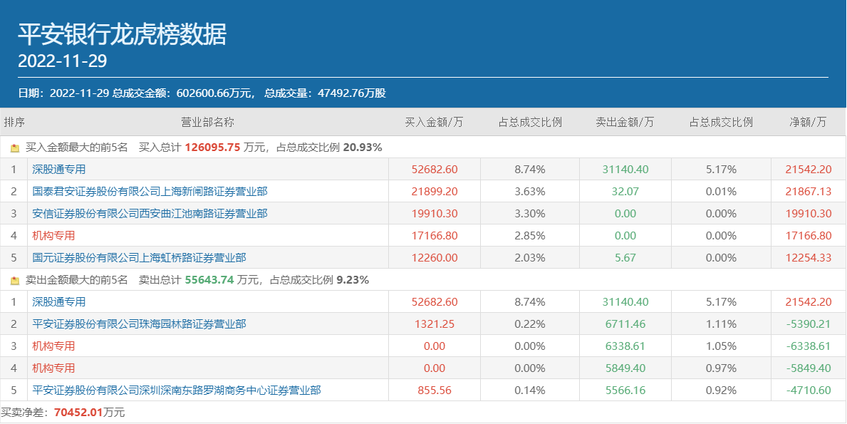Click the 2.03% buy ratio cell
The image size is (847, 424).
(530, 258)
